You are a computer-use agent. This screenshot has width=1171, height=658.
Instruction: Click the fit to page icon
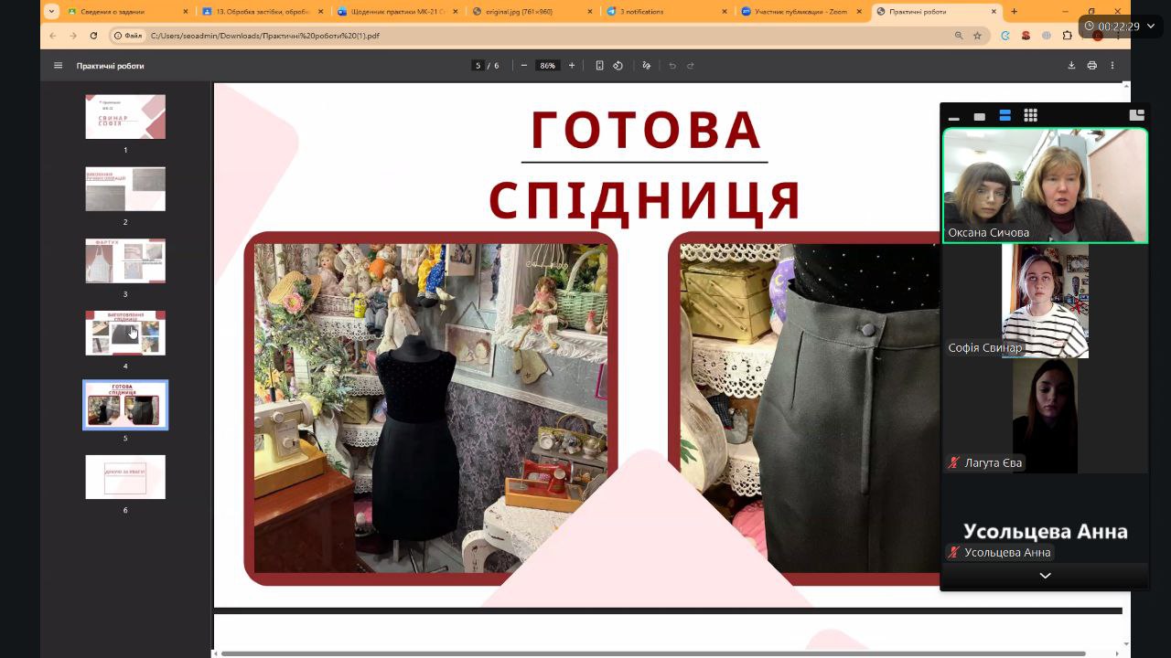click(x=599, y=66)
